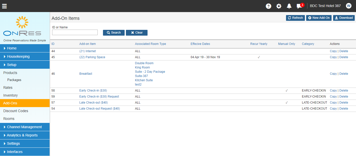Collapse the Setup menu section
Viewport: 356px width, 156px height.
tap(25, 65)
